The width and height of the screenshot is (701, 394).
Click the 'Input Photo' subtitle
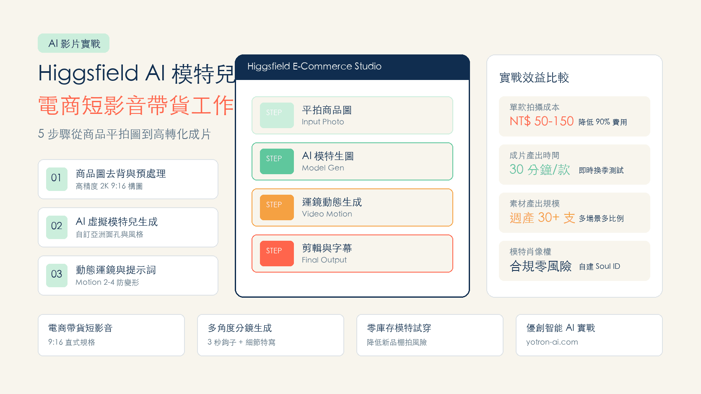pyautogui.click(x=323, y=122)
